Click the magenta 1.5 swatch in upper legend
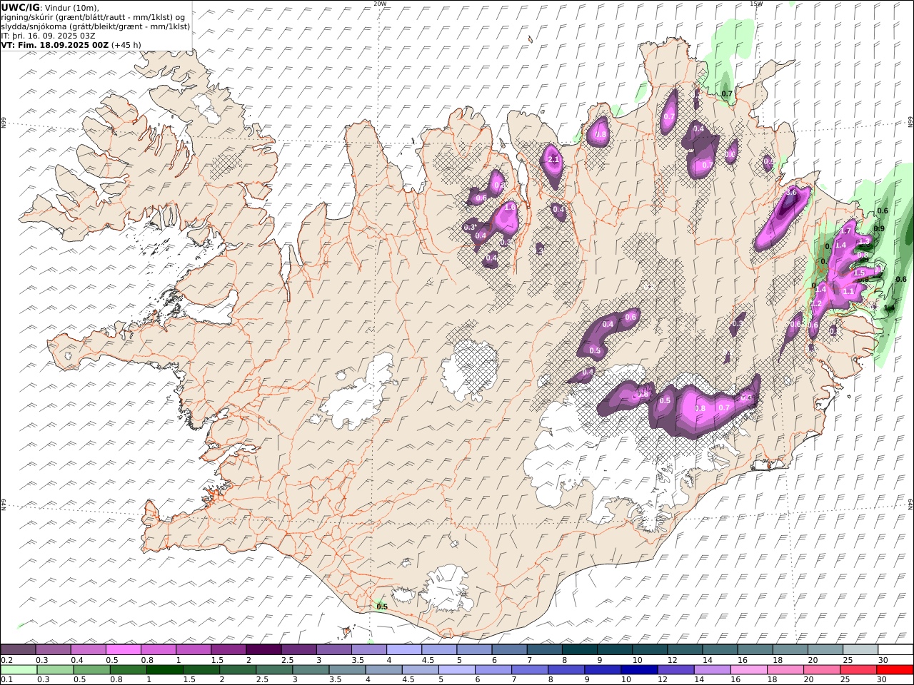Screen dimensions: 914x685 228,649
